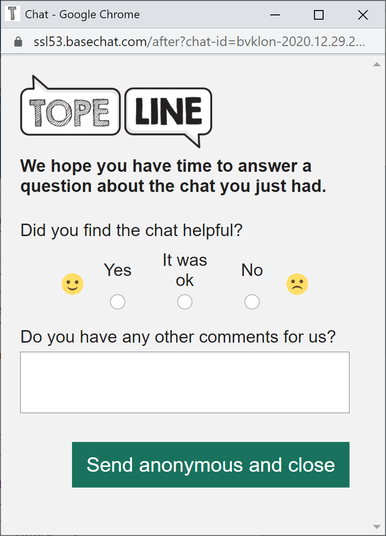The width and height of the screenshot is (386, 536).
Task: Click inside the comments text box
Action: [184, 381]
